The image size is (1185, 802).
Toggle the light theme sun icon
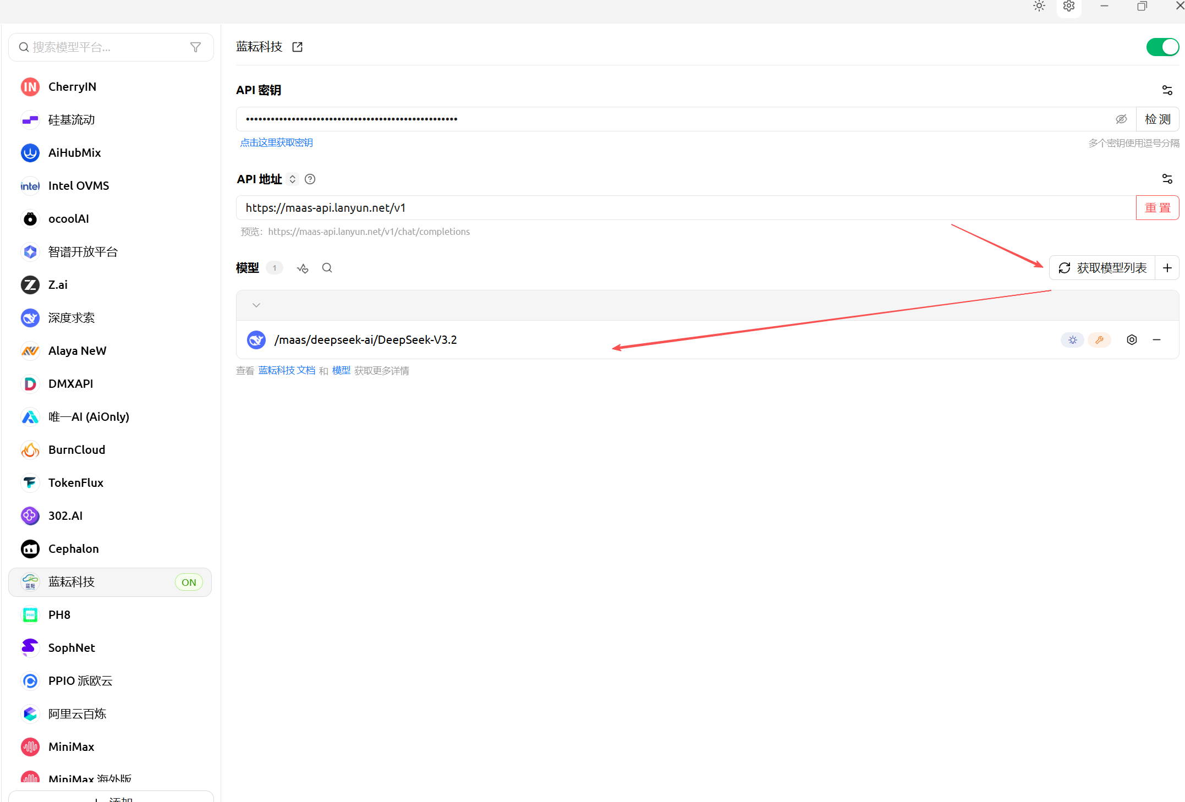coord(1039,6)
